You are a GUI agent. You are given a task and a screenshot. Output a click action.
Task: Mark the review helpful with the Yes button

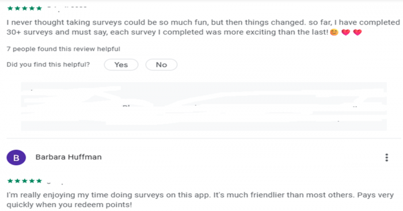point(121,65)
